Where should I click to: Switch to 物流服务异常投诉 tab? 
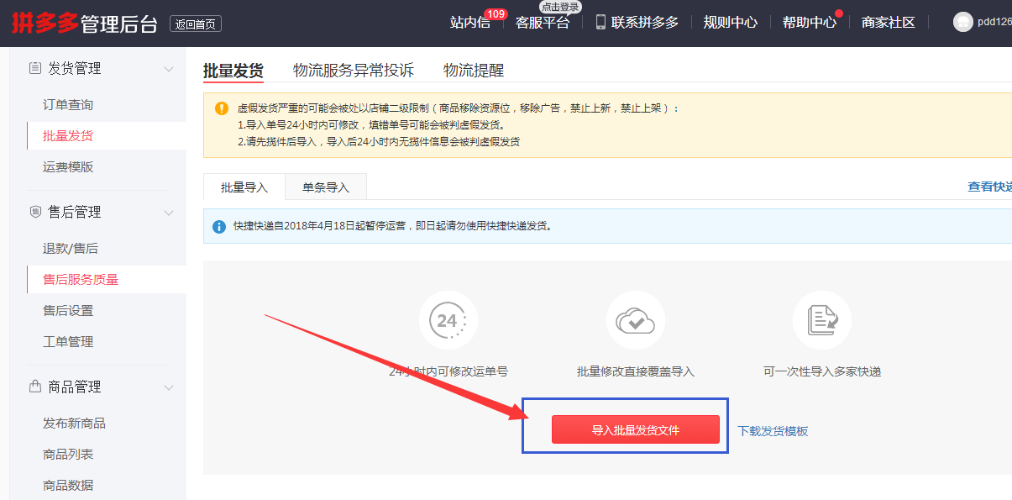[x=354, y=71]
